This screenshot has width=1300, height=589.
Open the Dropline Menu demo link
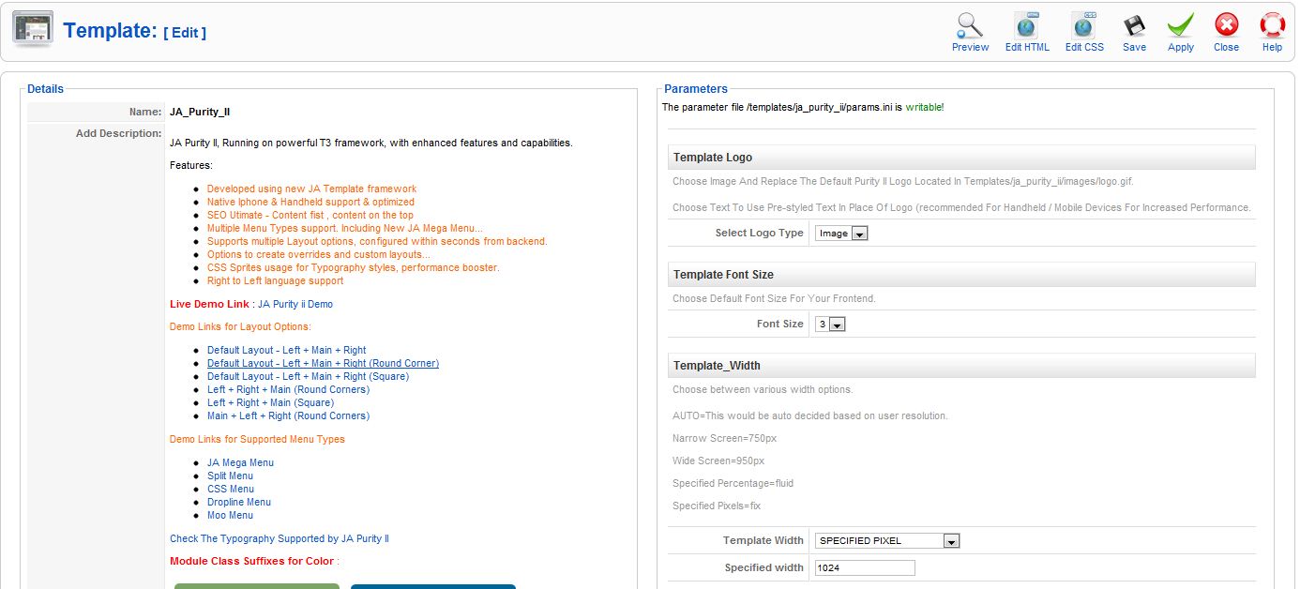click(x=238, y=503)
